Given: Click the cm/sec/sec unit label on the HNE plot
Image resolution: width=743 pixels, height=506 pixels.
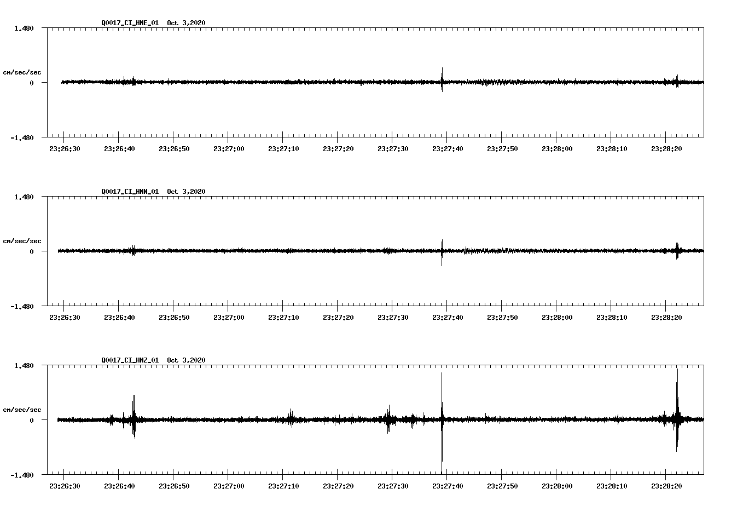Looking at the screenshot, I should pyautogui.click(x=22, y=71).
